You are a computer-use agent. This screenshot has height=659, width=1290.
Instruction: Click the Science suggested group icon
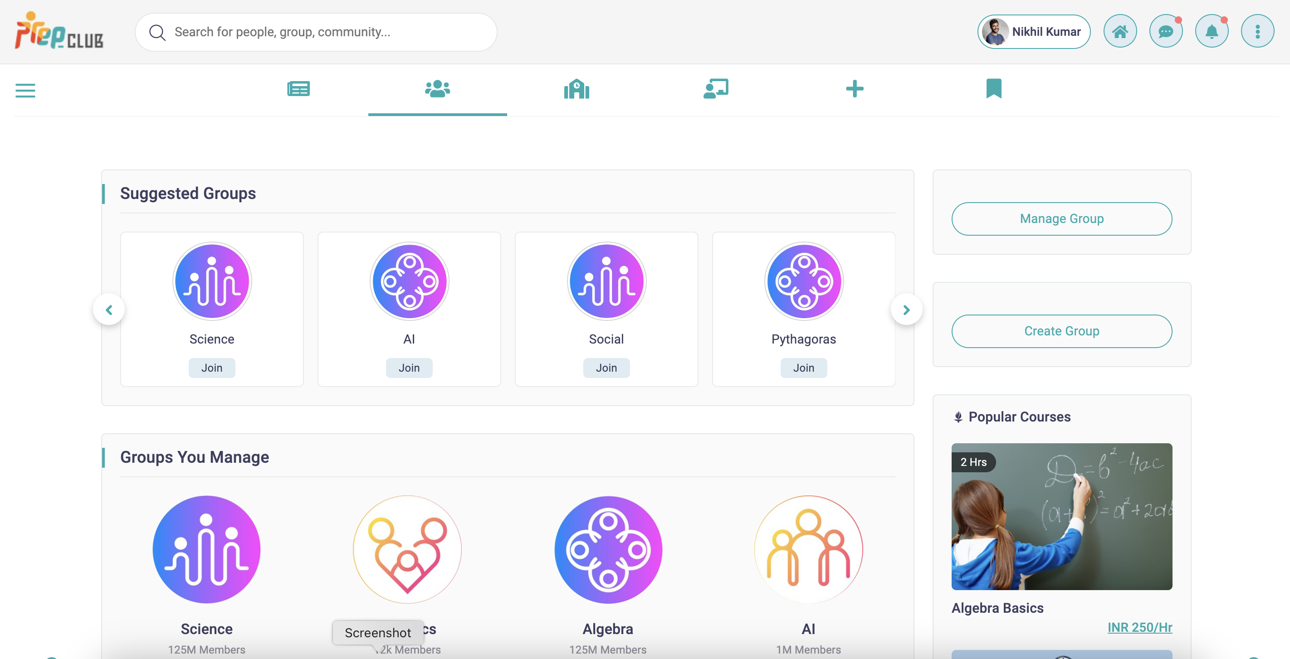point(212,281)
